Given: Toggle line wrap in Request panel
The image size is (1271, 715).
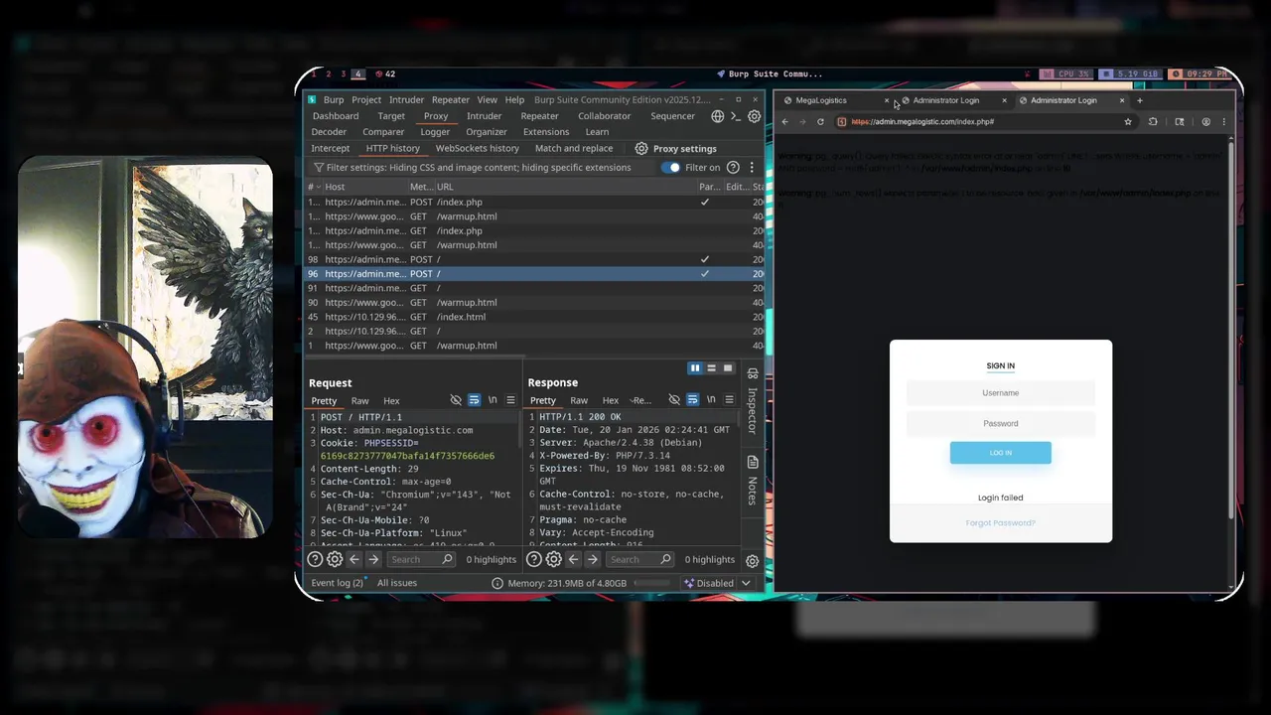Looking at the screenshot, I should click(x=474, y=400).
